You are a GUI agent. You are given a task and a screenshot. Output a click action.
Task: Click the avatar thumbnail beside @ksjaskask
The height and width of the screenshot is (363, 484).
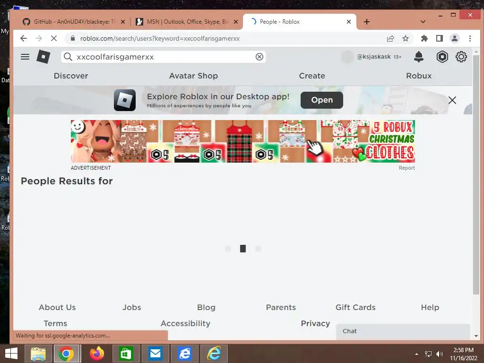tap(347, 57)
